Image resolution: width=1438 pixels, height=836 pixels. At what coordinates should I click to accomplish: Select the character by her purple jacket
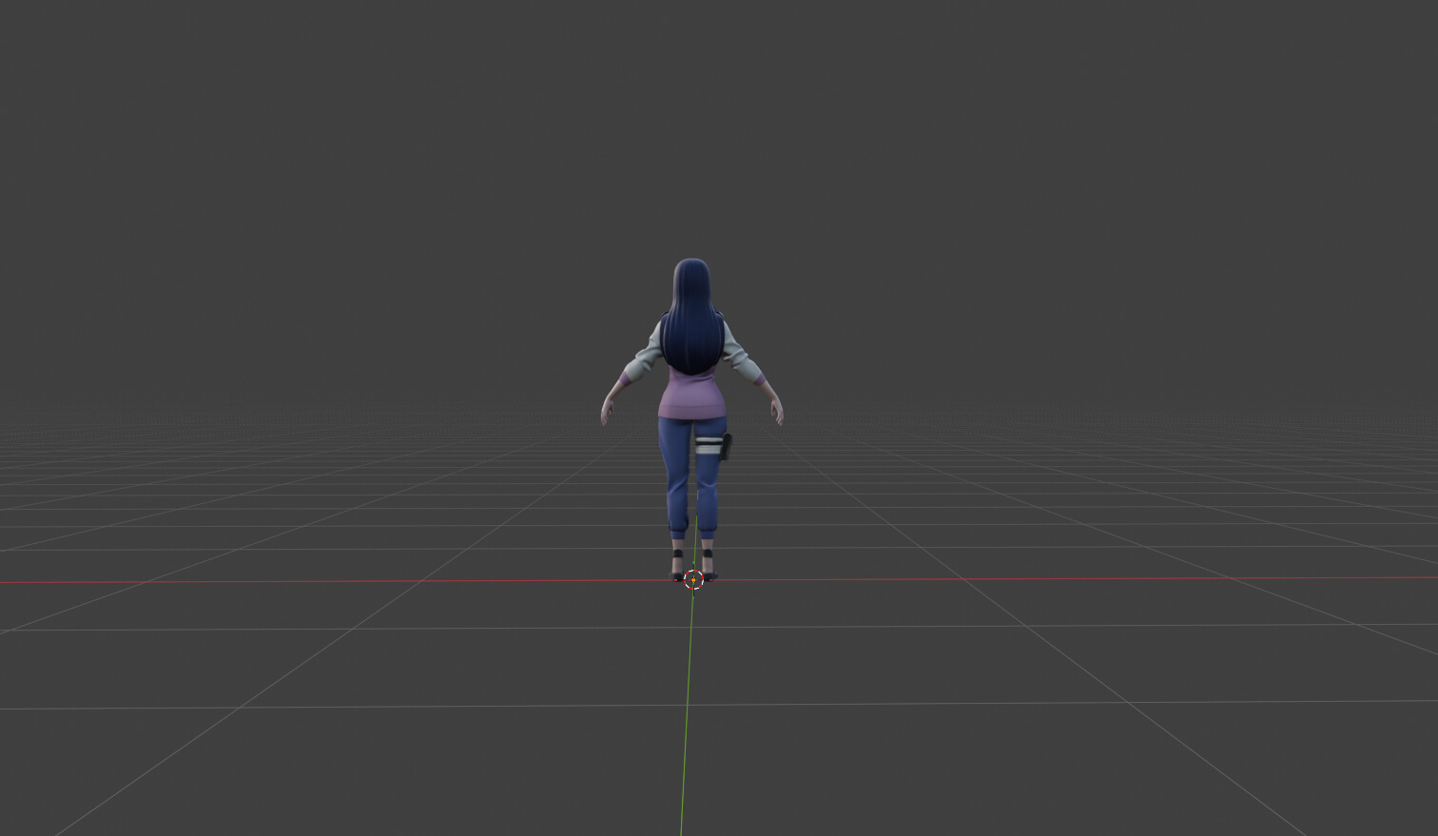pyautogui.click(x=692, y=395)
